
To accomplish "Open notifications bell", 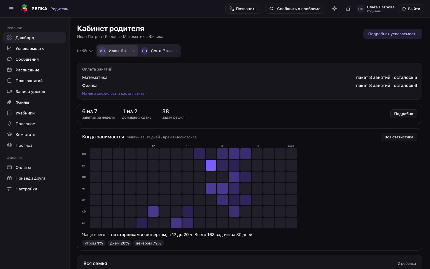I will pyautogui.click(x=348, y=9).
